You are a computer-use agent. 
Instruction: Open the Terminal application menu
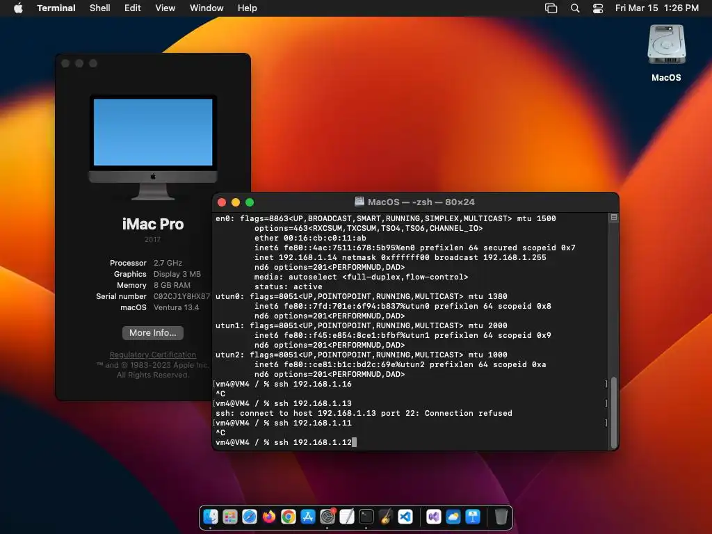coord(56,8)
